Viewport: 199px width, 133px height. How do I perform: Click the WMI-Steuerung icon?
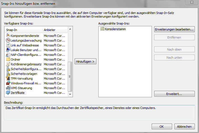click(8, 88)
